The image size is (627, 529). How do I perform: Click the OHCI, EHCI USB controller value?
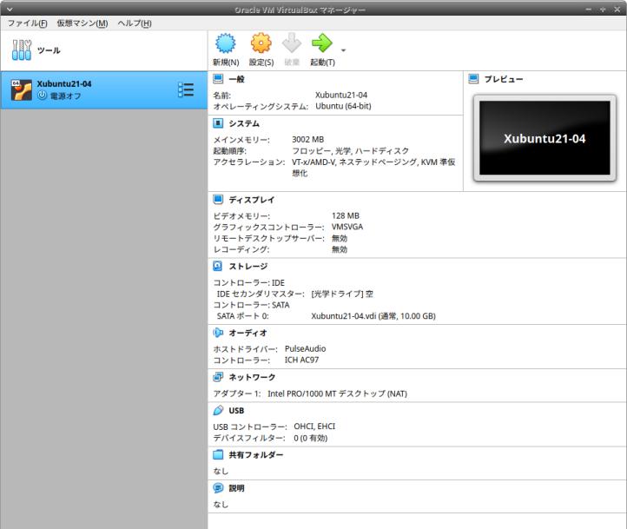pos(314,427)
